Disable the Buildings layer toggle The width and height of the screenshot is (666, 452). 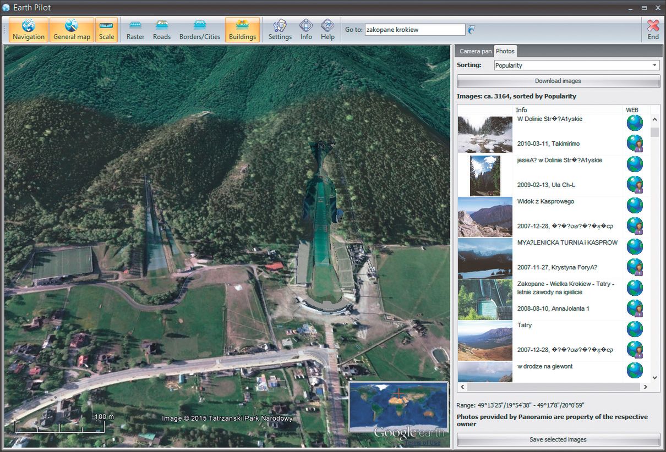coord(242,30)
